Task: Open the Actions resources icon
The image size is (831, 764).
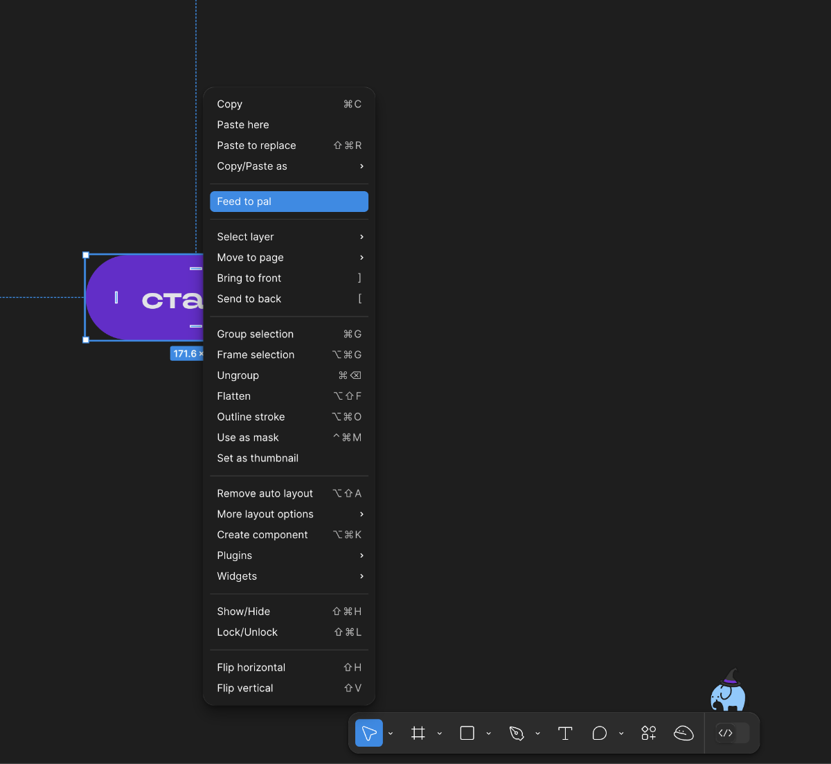Action: pos(649,733)
